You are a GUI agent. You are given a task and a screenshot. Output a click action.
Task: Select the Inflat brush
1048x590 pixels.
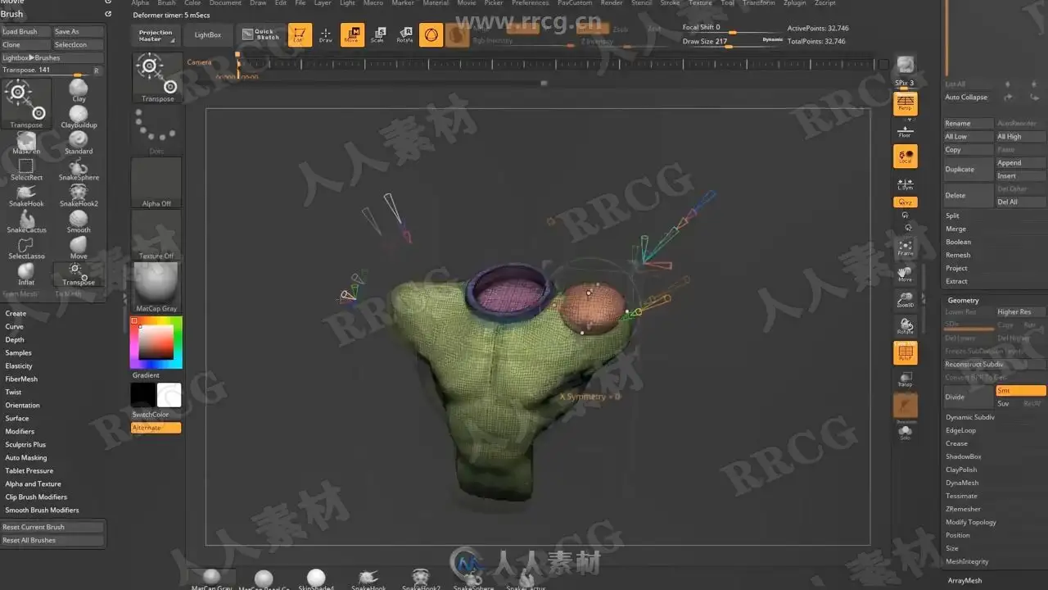tap(26, 274)
